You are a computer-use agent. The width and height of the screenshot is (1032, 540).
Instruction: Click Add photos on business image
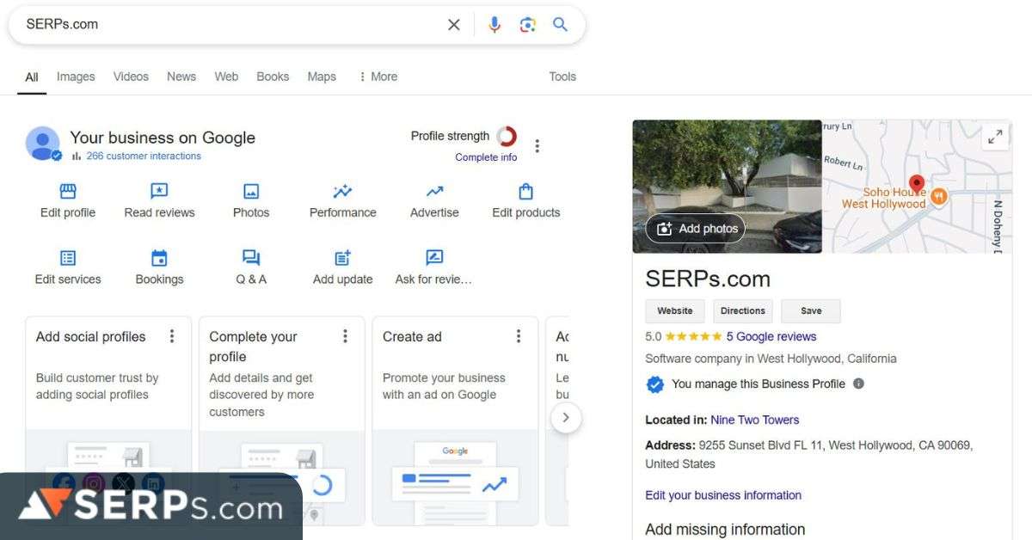pyautogui.click(x=696, y=229)
